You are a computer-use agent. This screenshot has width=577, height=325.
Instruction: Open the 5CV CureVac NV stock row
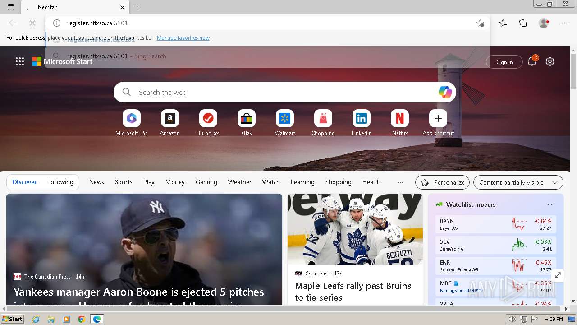point(495,245)
